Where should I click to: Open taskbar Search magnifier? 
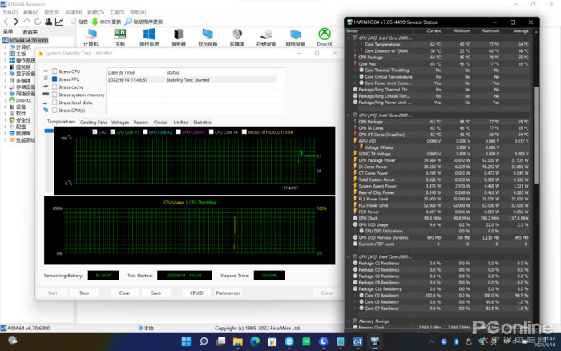[204, 341]
